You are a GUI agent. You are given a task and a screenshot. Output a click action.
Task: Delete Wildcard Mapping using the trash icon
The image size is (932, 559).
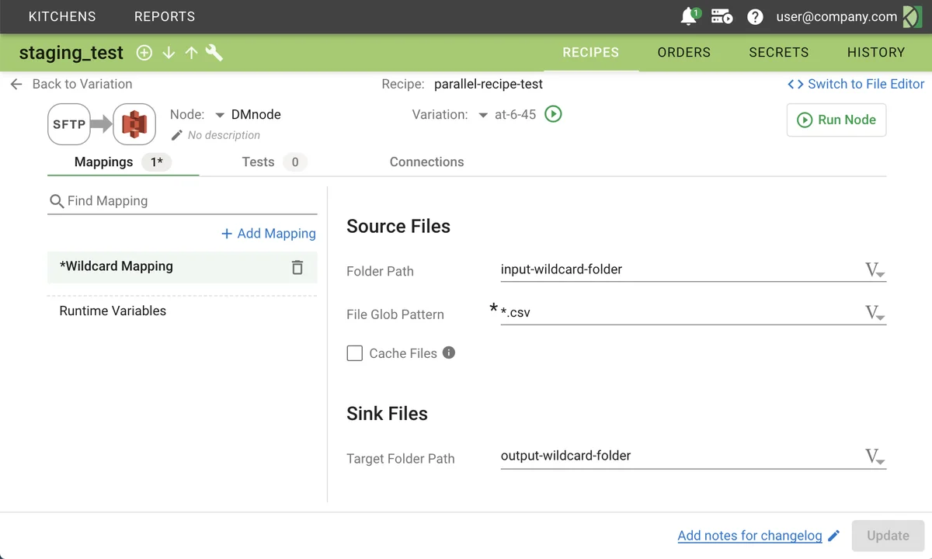coord(297,267)
